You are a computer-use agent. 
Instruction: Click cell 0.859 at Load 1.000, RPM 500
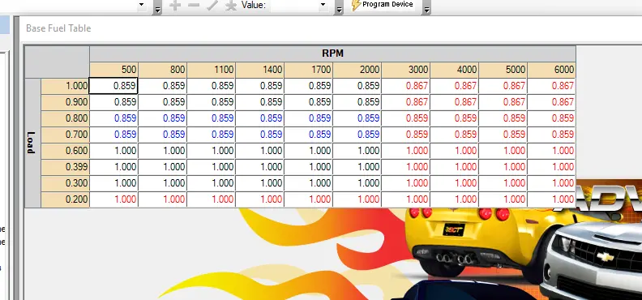pos(113,86)
